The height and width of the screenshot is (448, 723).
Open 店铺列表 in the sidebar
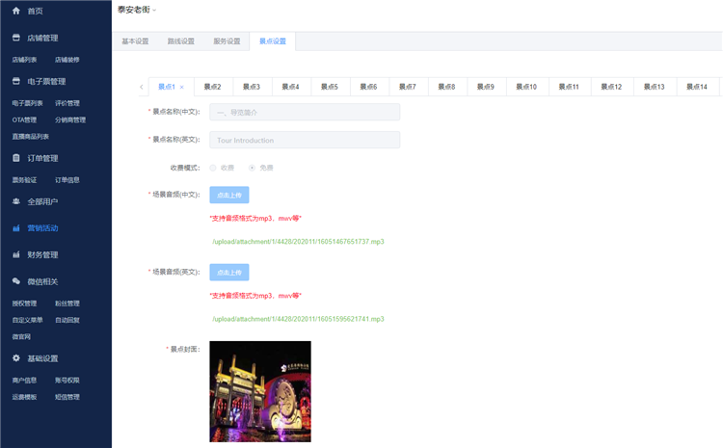[24, 60]
